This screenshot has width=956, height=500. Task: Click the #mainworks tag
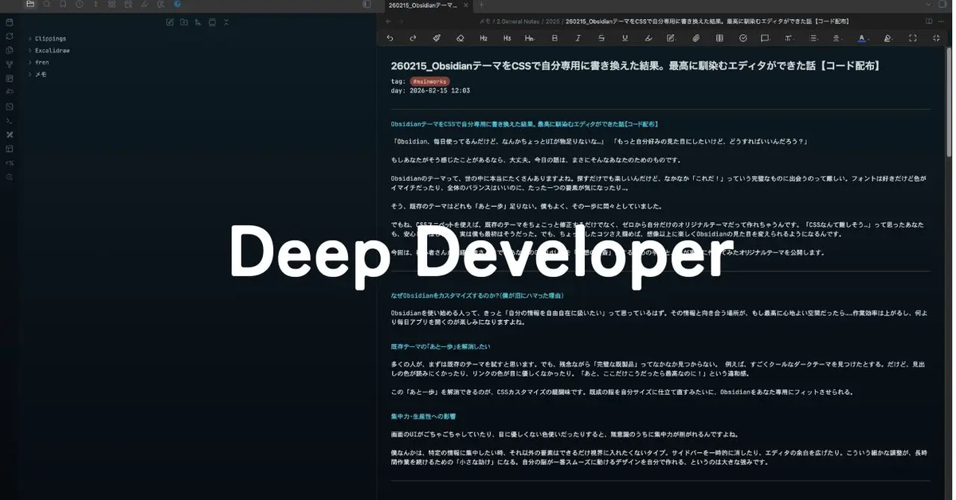(430, 81)
